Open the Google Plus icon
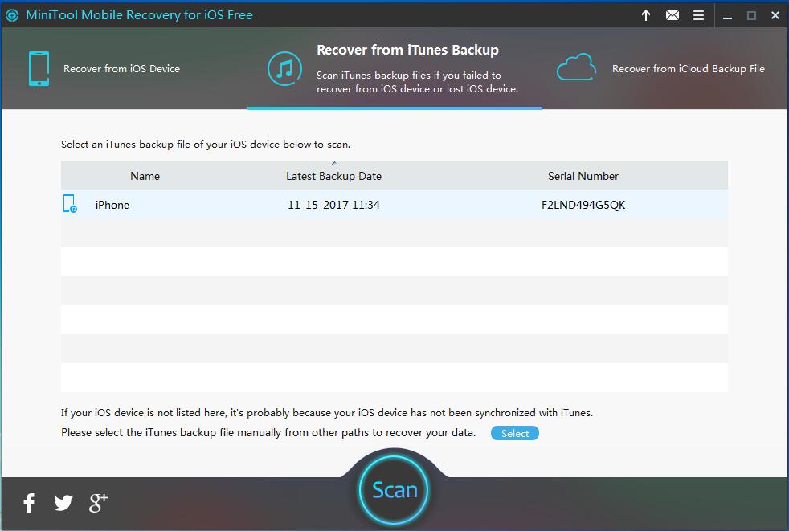Screen dimensions: 789x531 [x=98, y=503]
